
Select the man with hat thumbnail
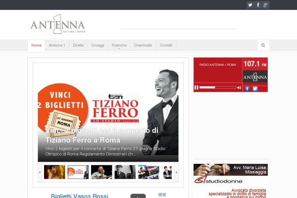(x=125, y=172)
